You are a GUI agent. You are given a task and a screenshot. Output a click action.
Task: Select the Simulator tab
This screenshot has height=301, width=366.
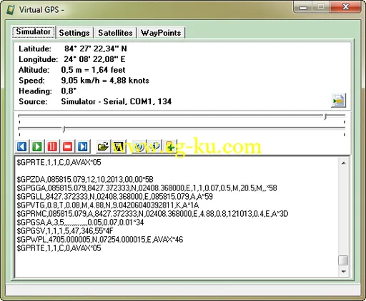tap(34, 31)
